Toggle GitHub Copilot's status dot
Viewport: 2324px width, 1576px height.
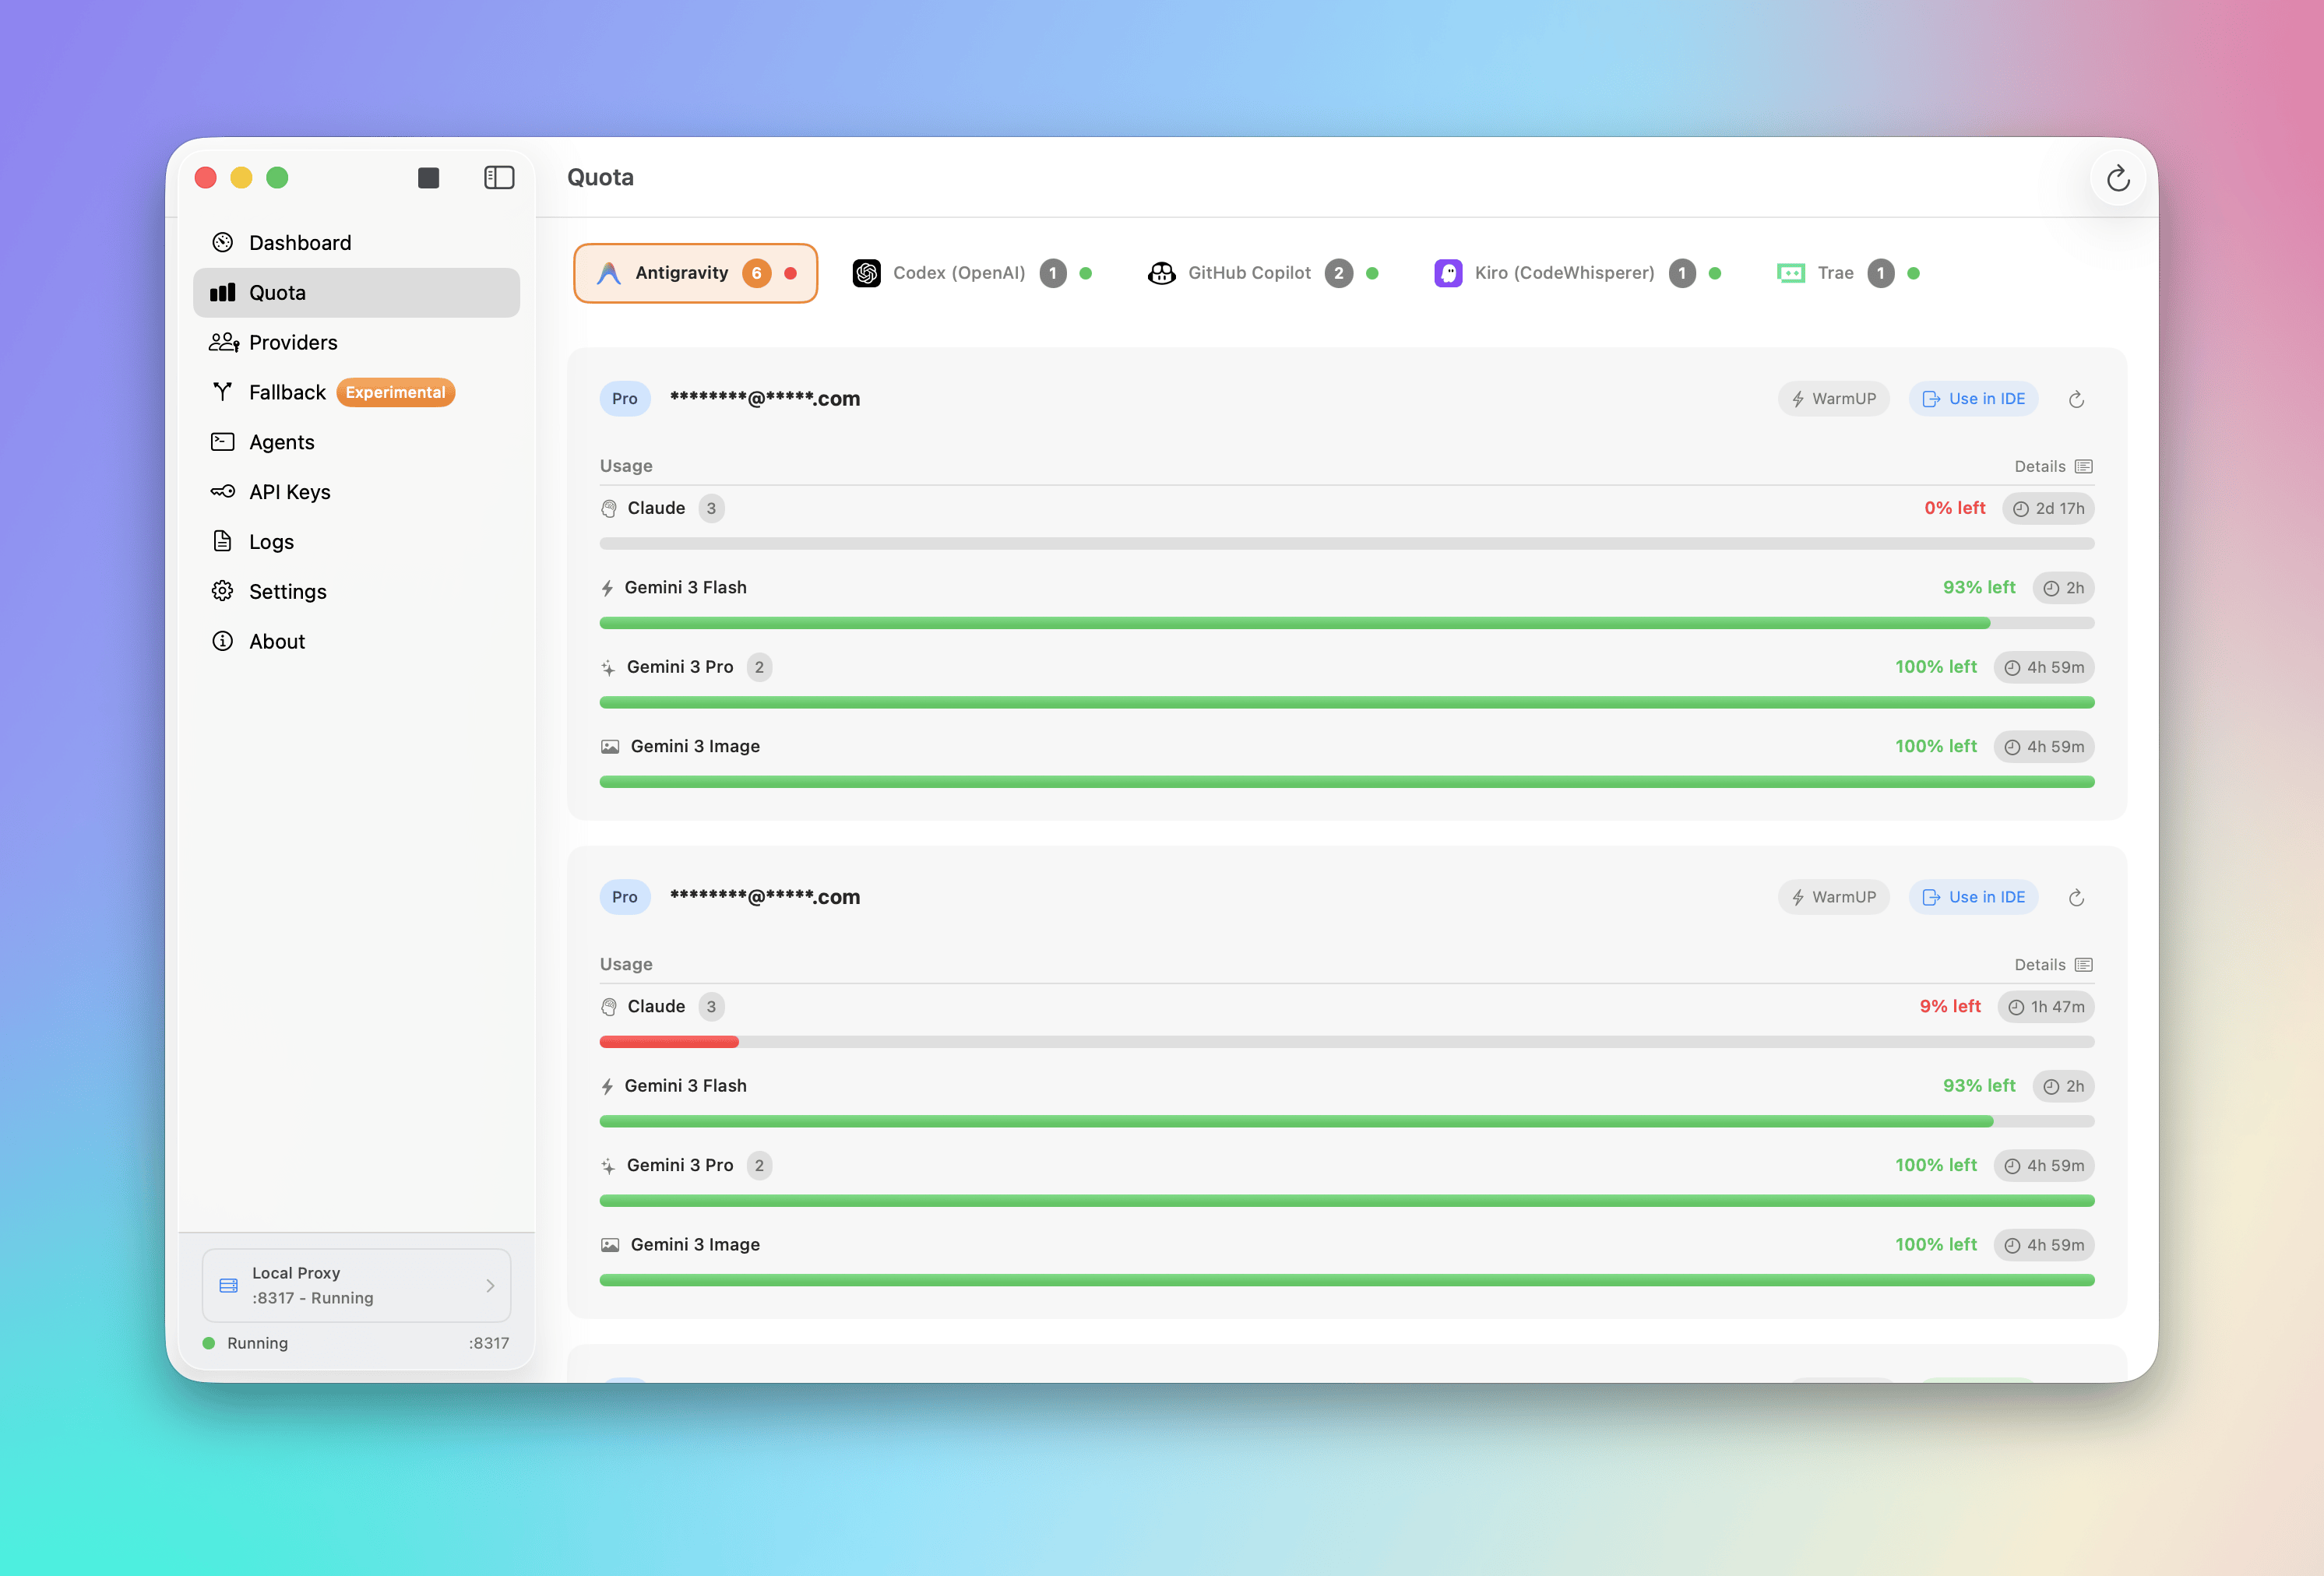pos(1372,272)
